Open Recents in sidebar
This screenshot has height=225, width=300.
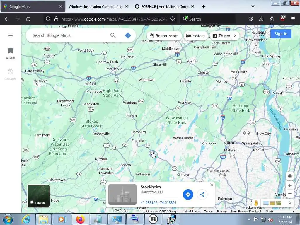11,75
